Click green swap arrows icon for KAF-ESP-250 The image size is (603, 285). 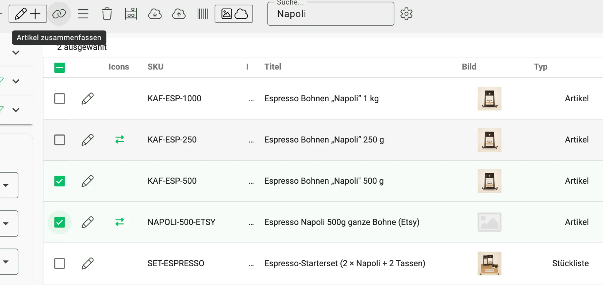[x=120, y=140]
